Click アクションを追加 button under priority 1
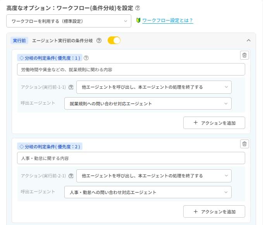The image size is (263, 225). tap(214, 123)
